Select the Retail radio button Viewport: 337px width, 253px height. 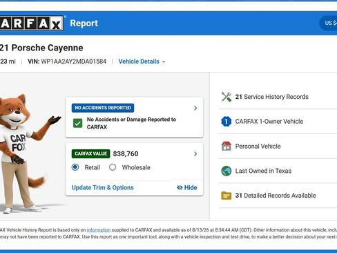click(75, 167)
